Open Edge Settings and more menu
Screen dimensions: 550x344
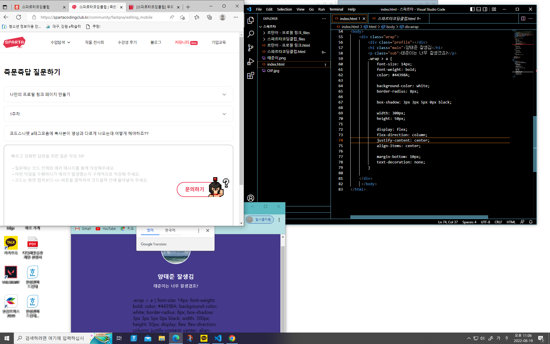tap(236, 17)
